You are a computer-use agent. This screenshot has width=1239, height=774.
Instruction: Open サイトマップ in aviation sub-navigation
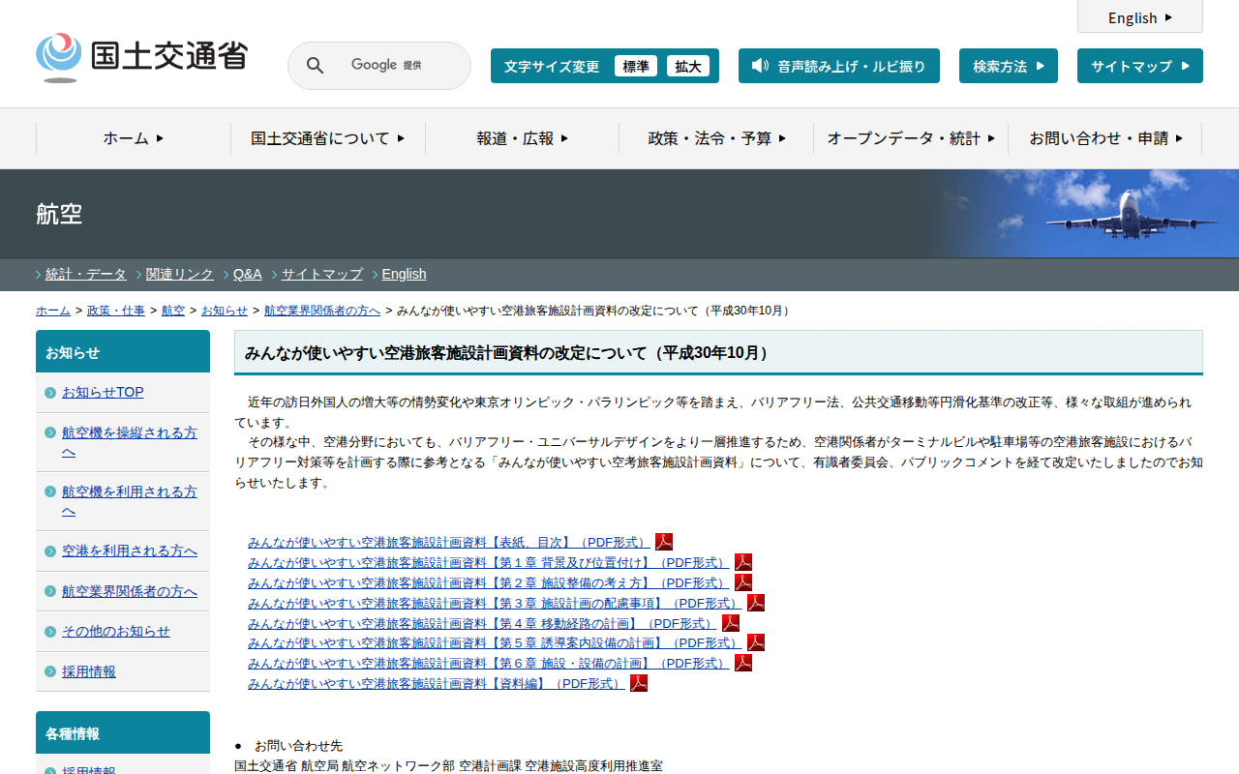322,274
